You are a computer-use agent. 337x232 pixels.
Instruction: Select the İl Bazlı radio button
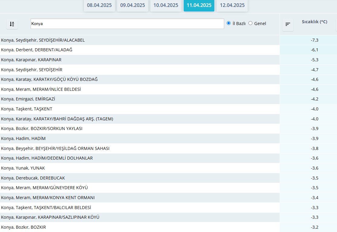point(229,23)
